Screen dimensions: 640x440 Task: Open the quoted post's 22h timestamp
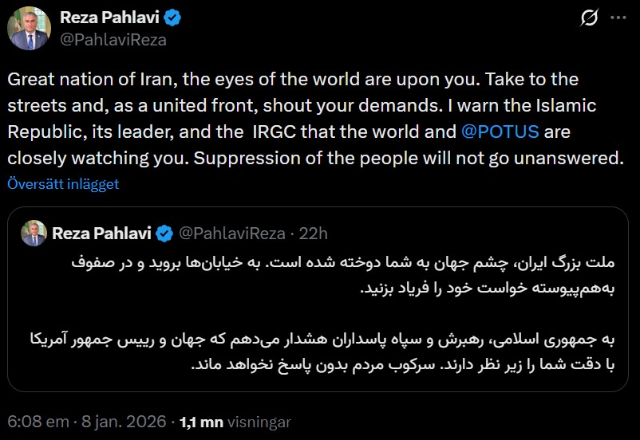click(x=313, y=234)
